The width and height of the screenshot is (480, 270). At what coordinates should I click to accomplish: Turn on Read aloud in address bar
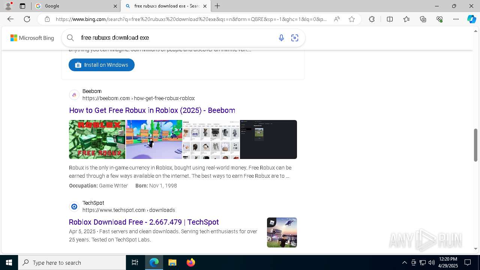[x=337, y=19]
